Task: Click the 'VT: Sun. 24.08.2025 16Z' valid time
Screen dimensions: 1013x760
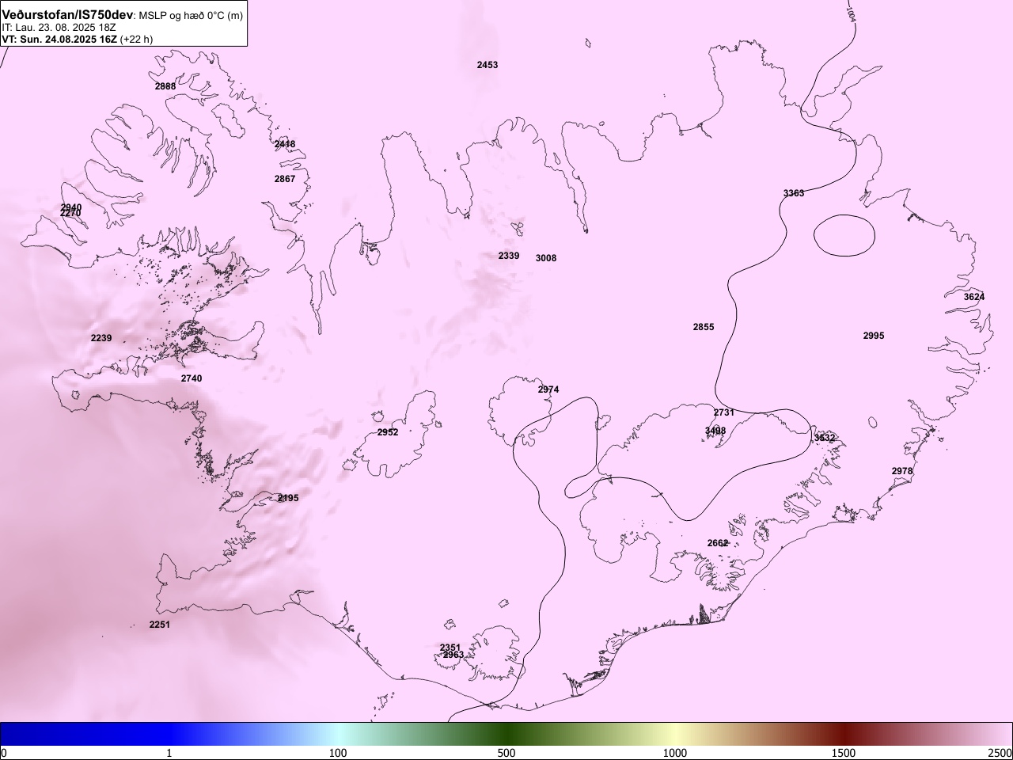Action: pyautogui.click(x=59, y=39)
